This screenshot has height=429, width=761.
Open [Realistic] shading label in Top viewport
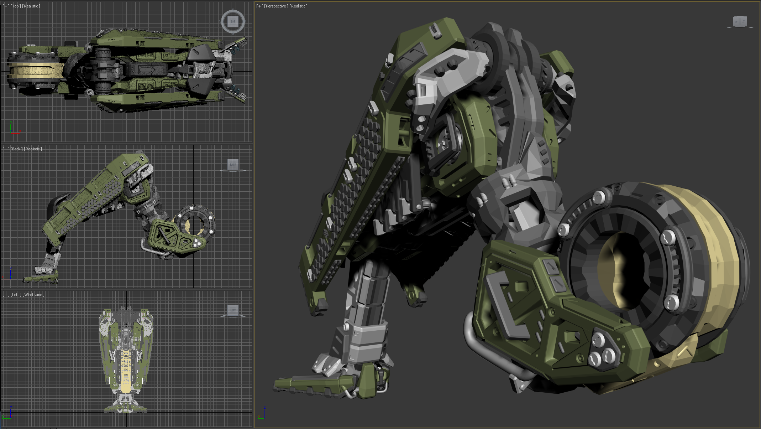[x=31, y=6]
